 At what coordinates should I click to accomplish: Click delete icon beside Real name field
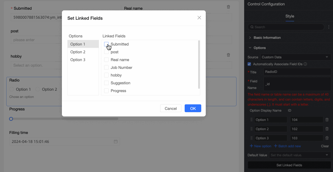(x=228, y=7)
